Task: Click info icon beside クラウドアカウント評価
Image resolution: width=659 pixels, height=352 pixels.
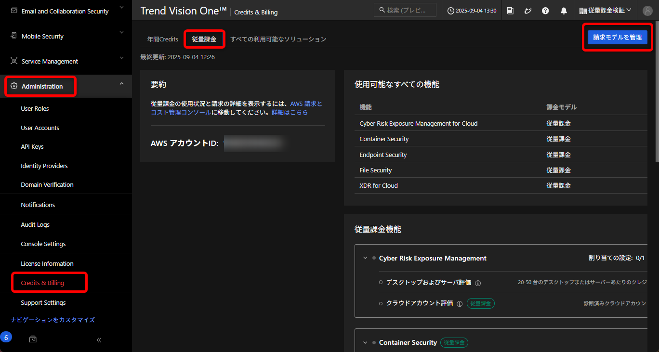Action: pos(460,304)
